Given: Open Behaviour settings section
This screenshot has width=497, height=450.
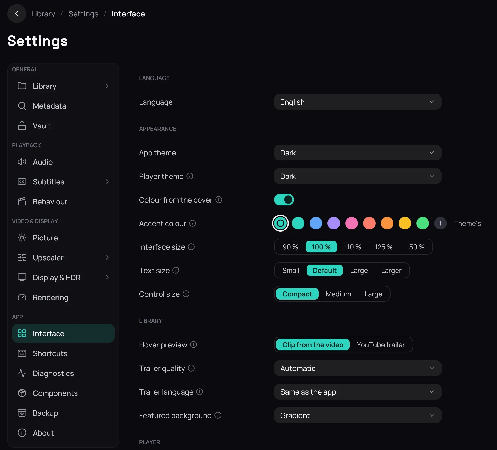Looking at the screenshot, I should 63,201.
